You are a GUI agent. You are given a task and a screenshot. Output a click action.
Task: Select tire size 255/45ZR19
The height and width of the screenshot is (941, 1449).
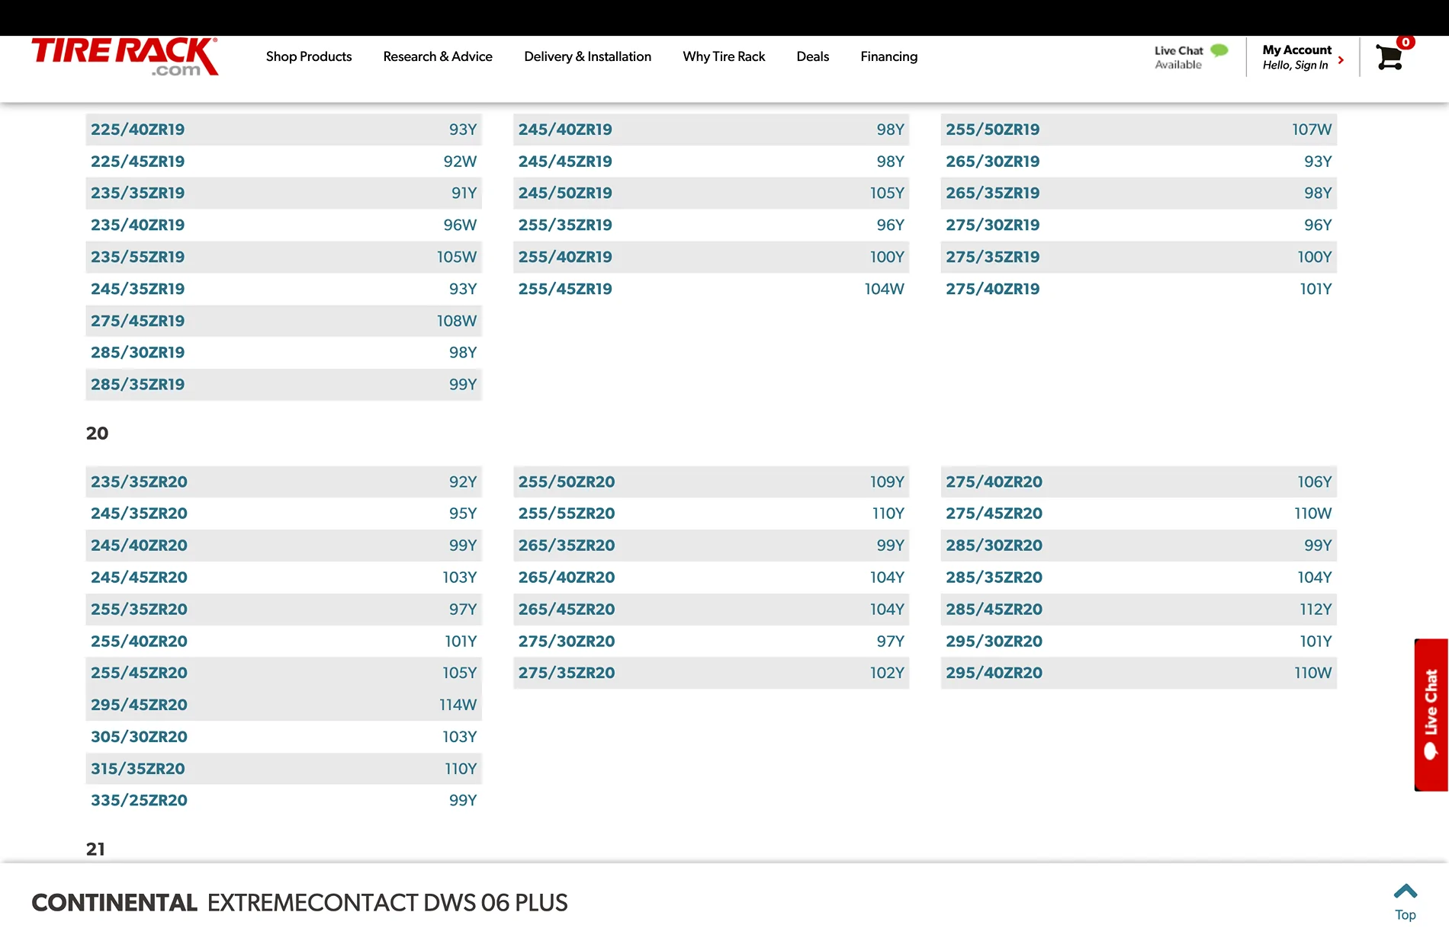pos(711,290)
